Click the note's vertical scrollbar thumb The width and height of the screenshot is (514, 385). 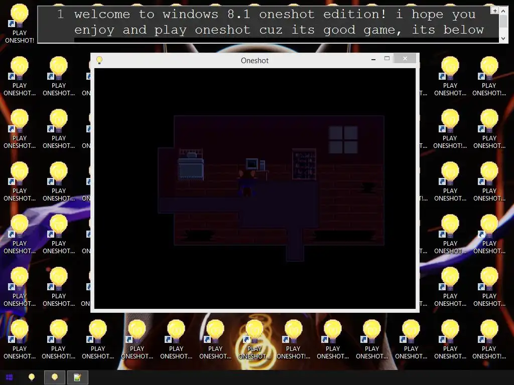click(x=503, y=21)
